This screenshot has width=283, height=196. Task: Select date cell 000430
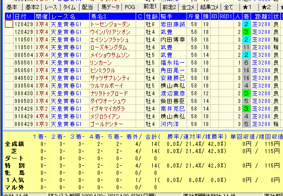point(24,93)
